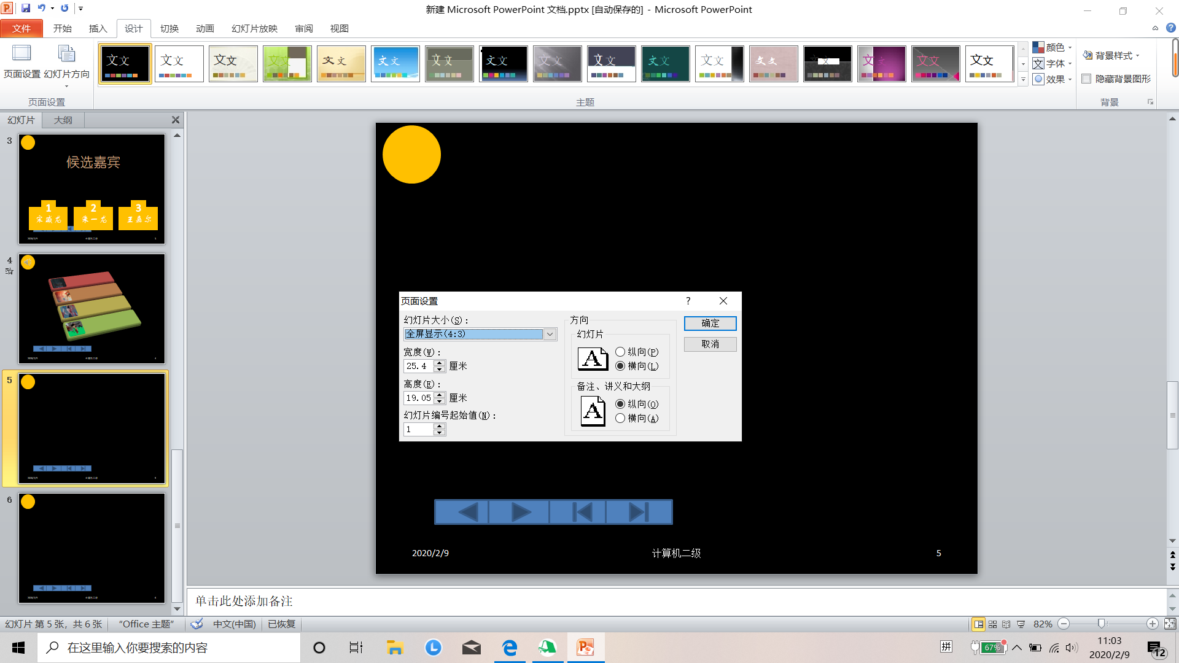
Task: Click the spell check icon in status bar
Action: click(196, 624)
